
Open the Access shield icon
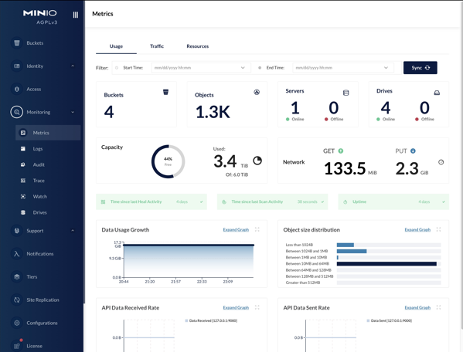(17, 89)
